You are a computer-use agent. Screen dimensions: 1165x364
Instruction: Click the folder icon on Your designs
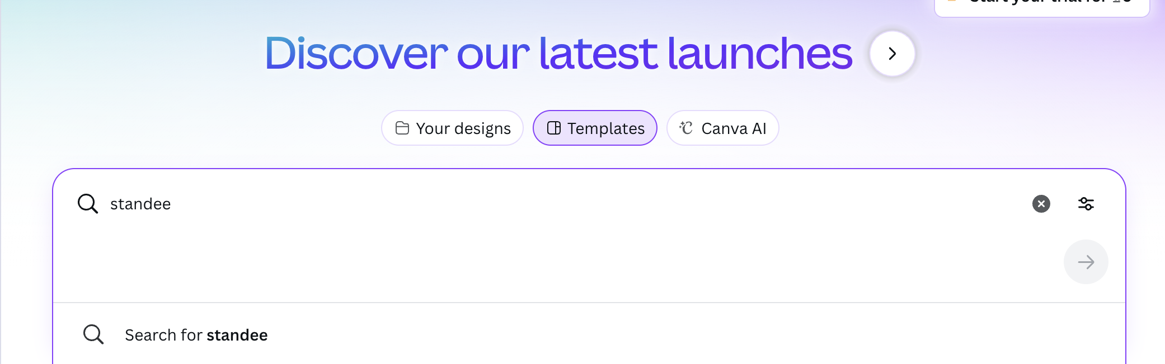[x=402, y=128]
